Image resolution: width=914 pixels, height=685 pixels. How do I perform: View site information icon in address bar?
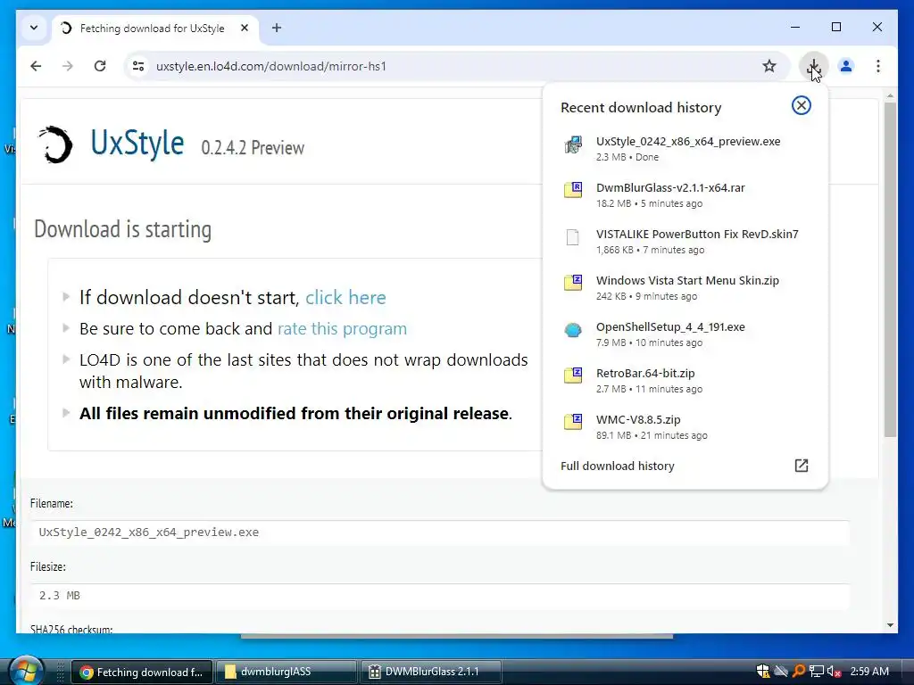[138, 66]
